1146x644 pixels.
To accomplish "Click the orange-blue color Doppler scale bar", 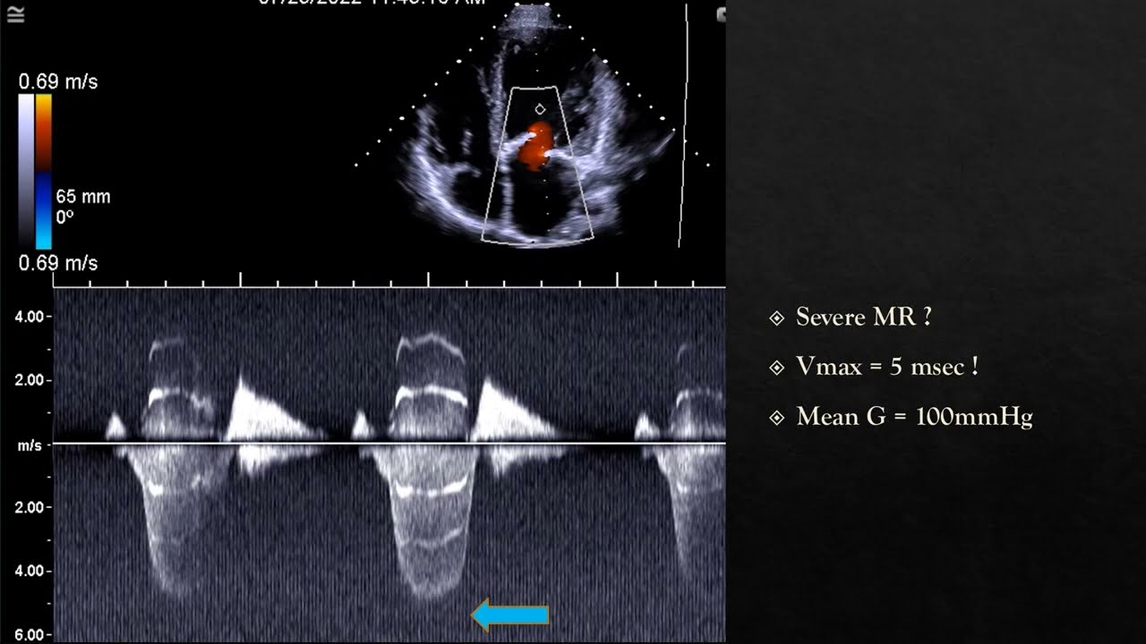I will tap(44, 171).
